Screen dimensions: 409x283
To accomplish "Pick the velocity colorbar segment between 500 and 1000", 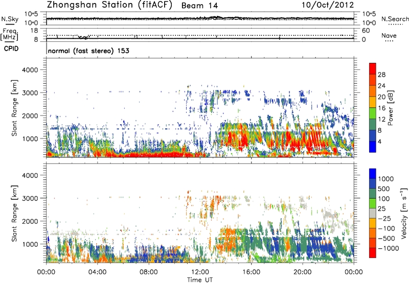I will point(373,183).
